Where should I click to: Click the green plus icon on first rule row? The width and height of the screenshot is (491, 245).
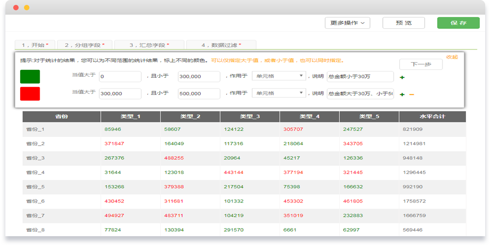click(402, 77)
